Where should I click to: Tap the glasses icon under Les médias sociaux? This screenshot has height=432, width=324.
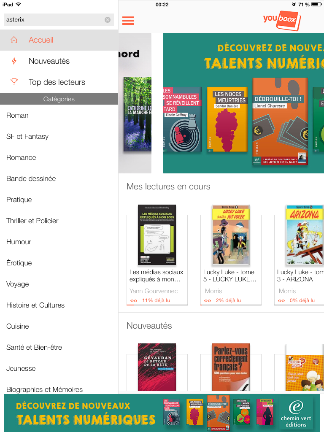[x=134, y=300]
